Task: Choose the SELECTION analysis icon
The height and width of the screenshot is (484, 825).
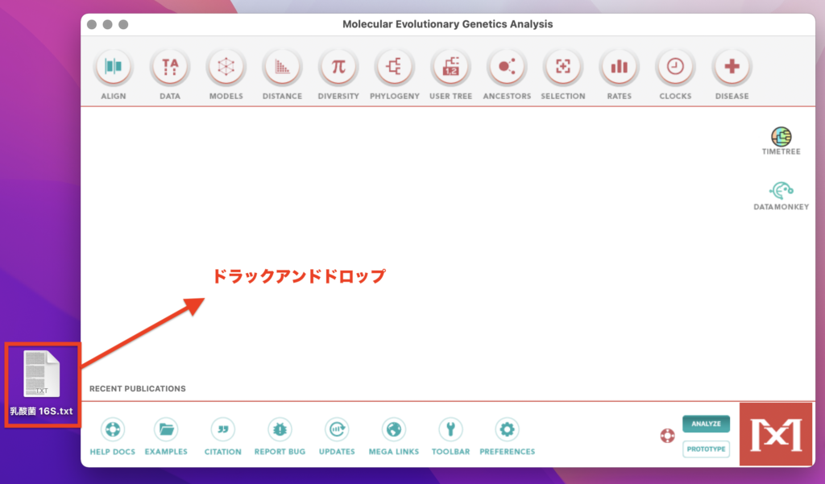Action: click(563, 67)
